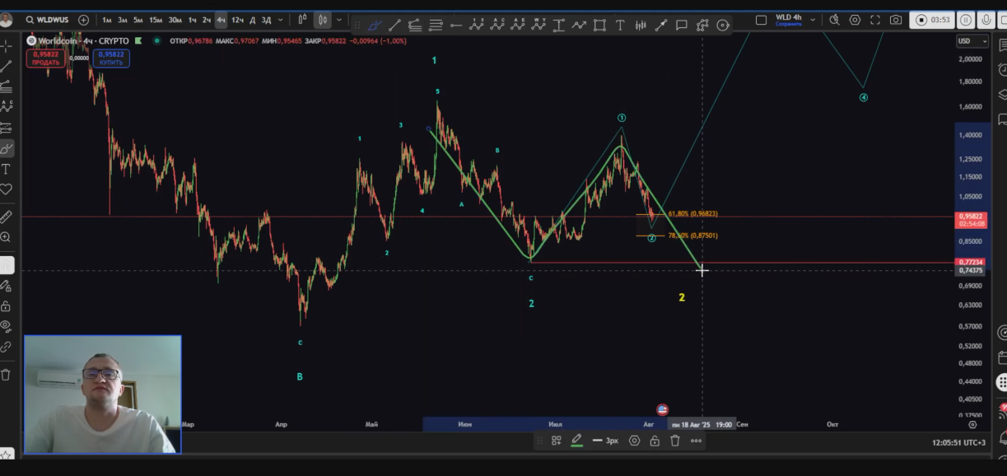
Task: Open the WLDWUS symbol search
Action: click(48, 20)
